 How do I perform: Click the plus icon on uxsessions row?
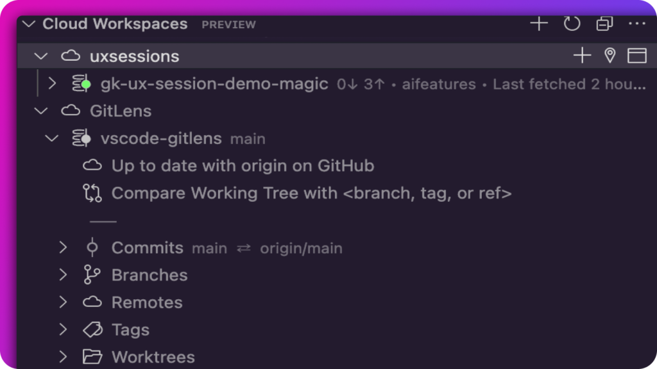582,55
